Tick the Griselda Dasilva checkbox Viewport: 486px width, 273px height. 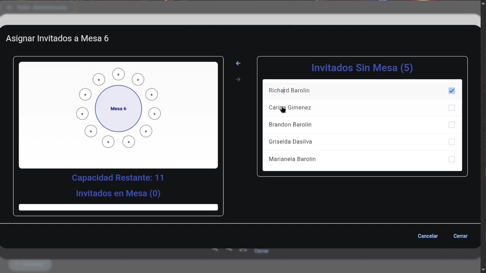tap(452, 142)
